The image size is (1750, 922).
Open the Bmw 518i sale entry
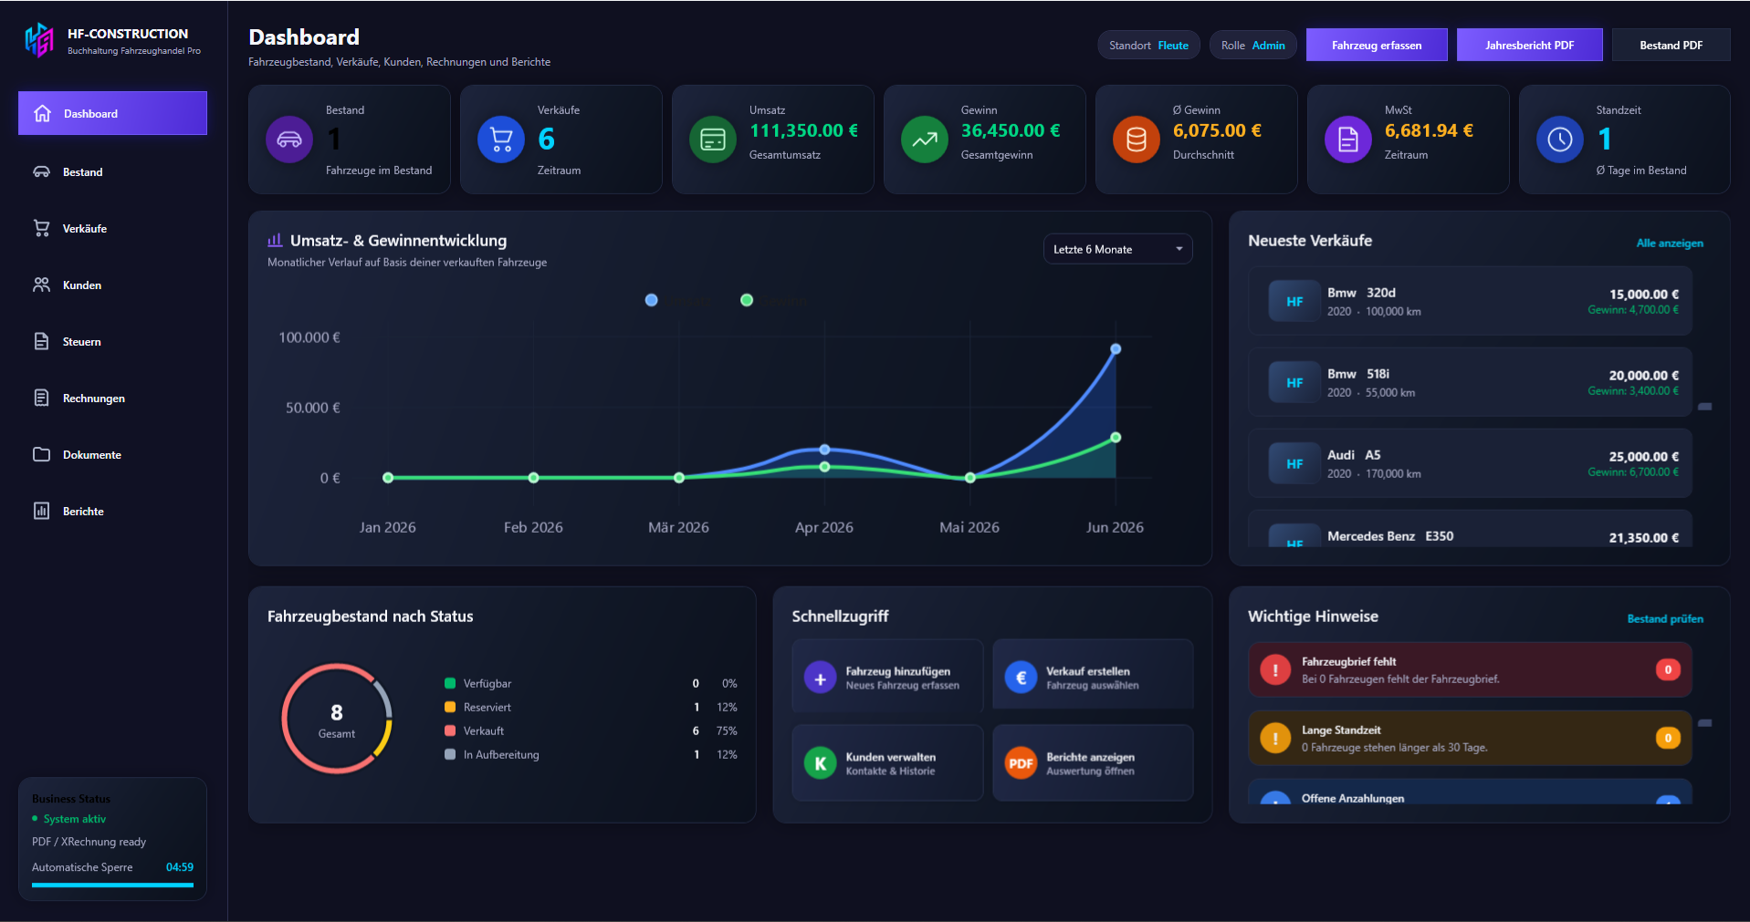[1470, 382]
